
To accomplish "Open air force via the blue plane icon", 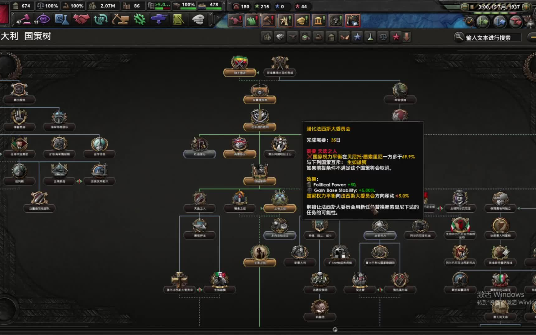I will pyautogui.click(x=159, y=20).
